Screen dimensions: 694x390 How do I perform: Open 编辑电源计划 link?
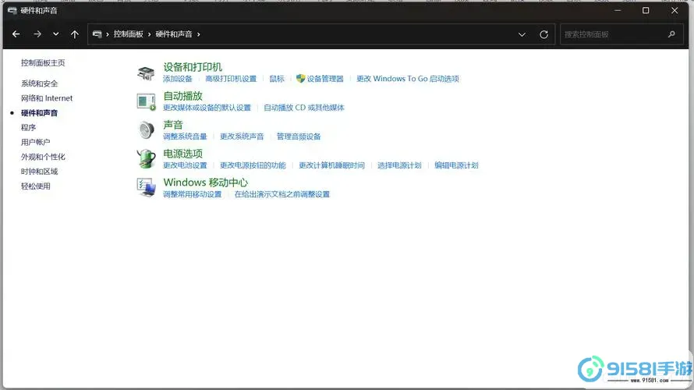[456, 165]
